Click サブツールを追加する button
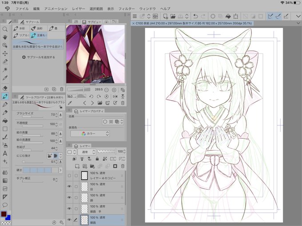302x226 pixels. (39, 57)
